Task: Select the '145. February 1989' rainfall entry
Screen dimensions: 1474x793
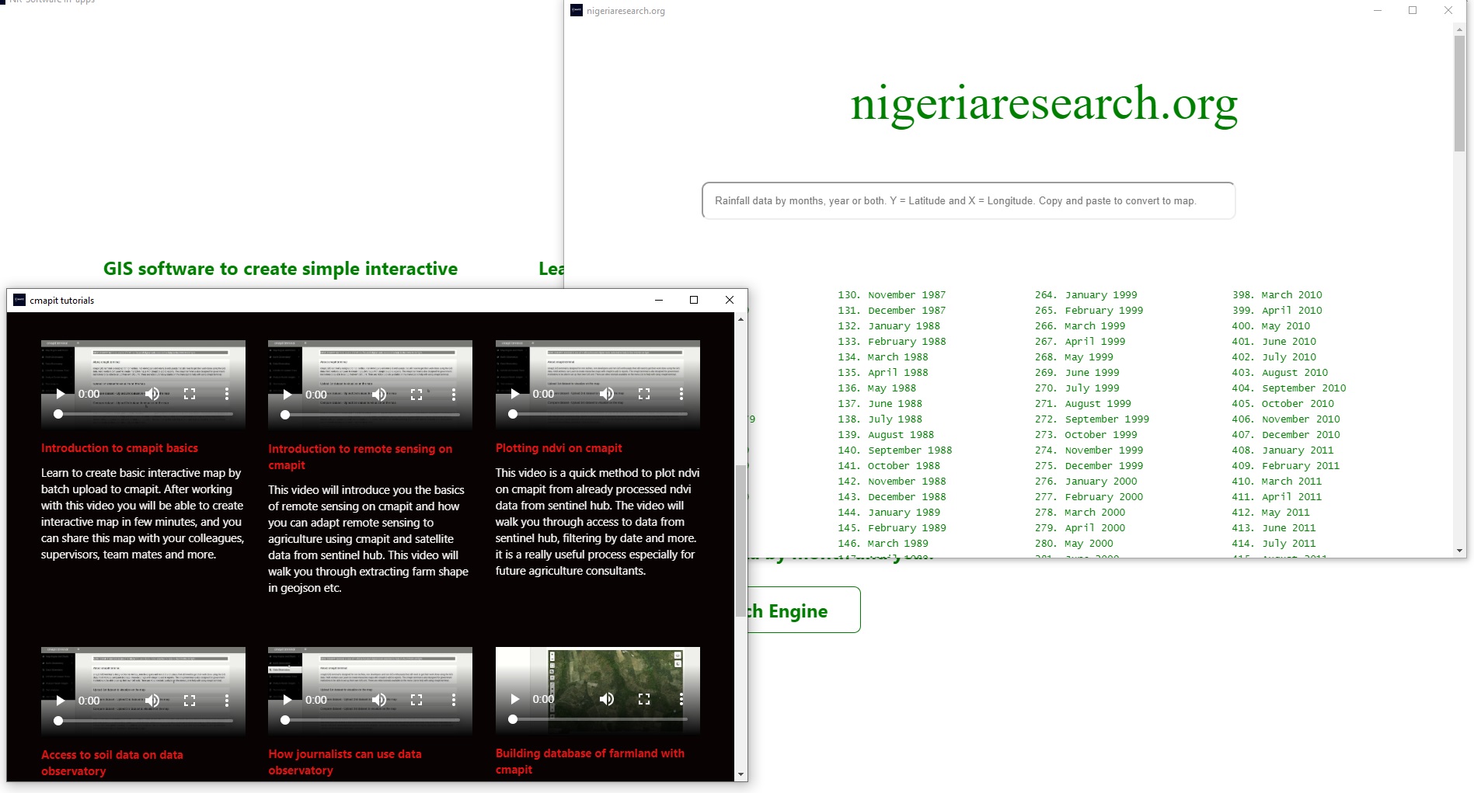Action: [891, 528]
